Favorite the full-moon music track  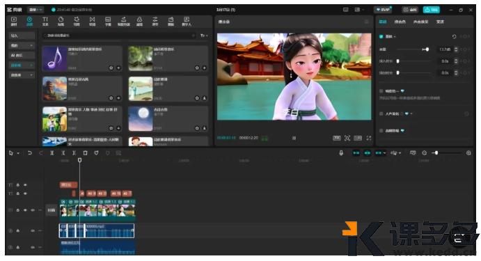click(x=197, y=128)
